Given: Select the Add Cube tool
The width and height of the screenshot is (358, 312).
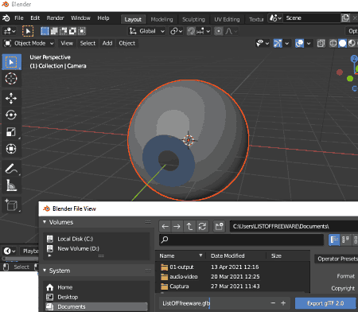Looking at the screenshot, I should coord(11,205).
